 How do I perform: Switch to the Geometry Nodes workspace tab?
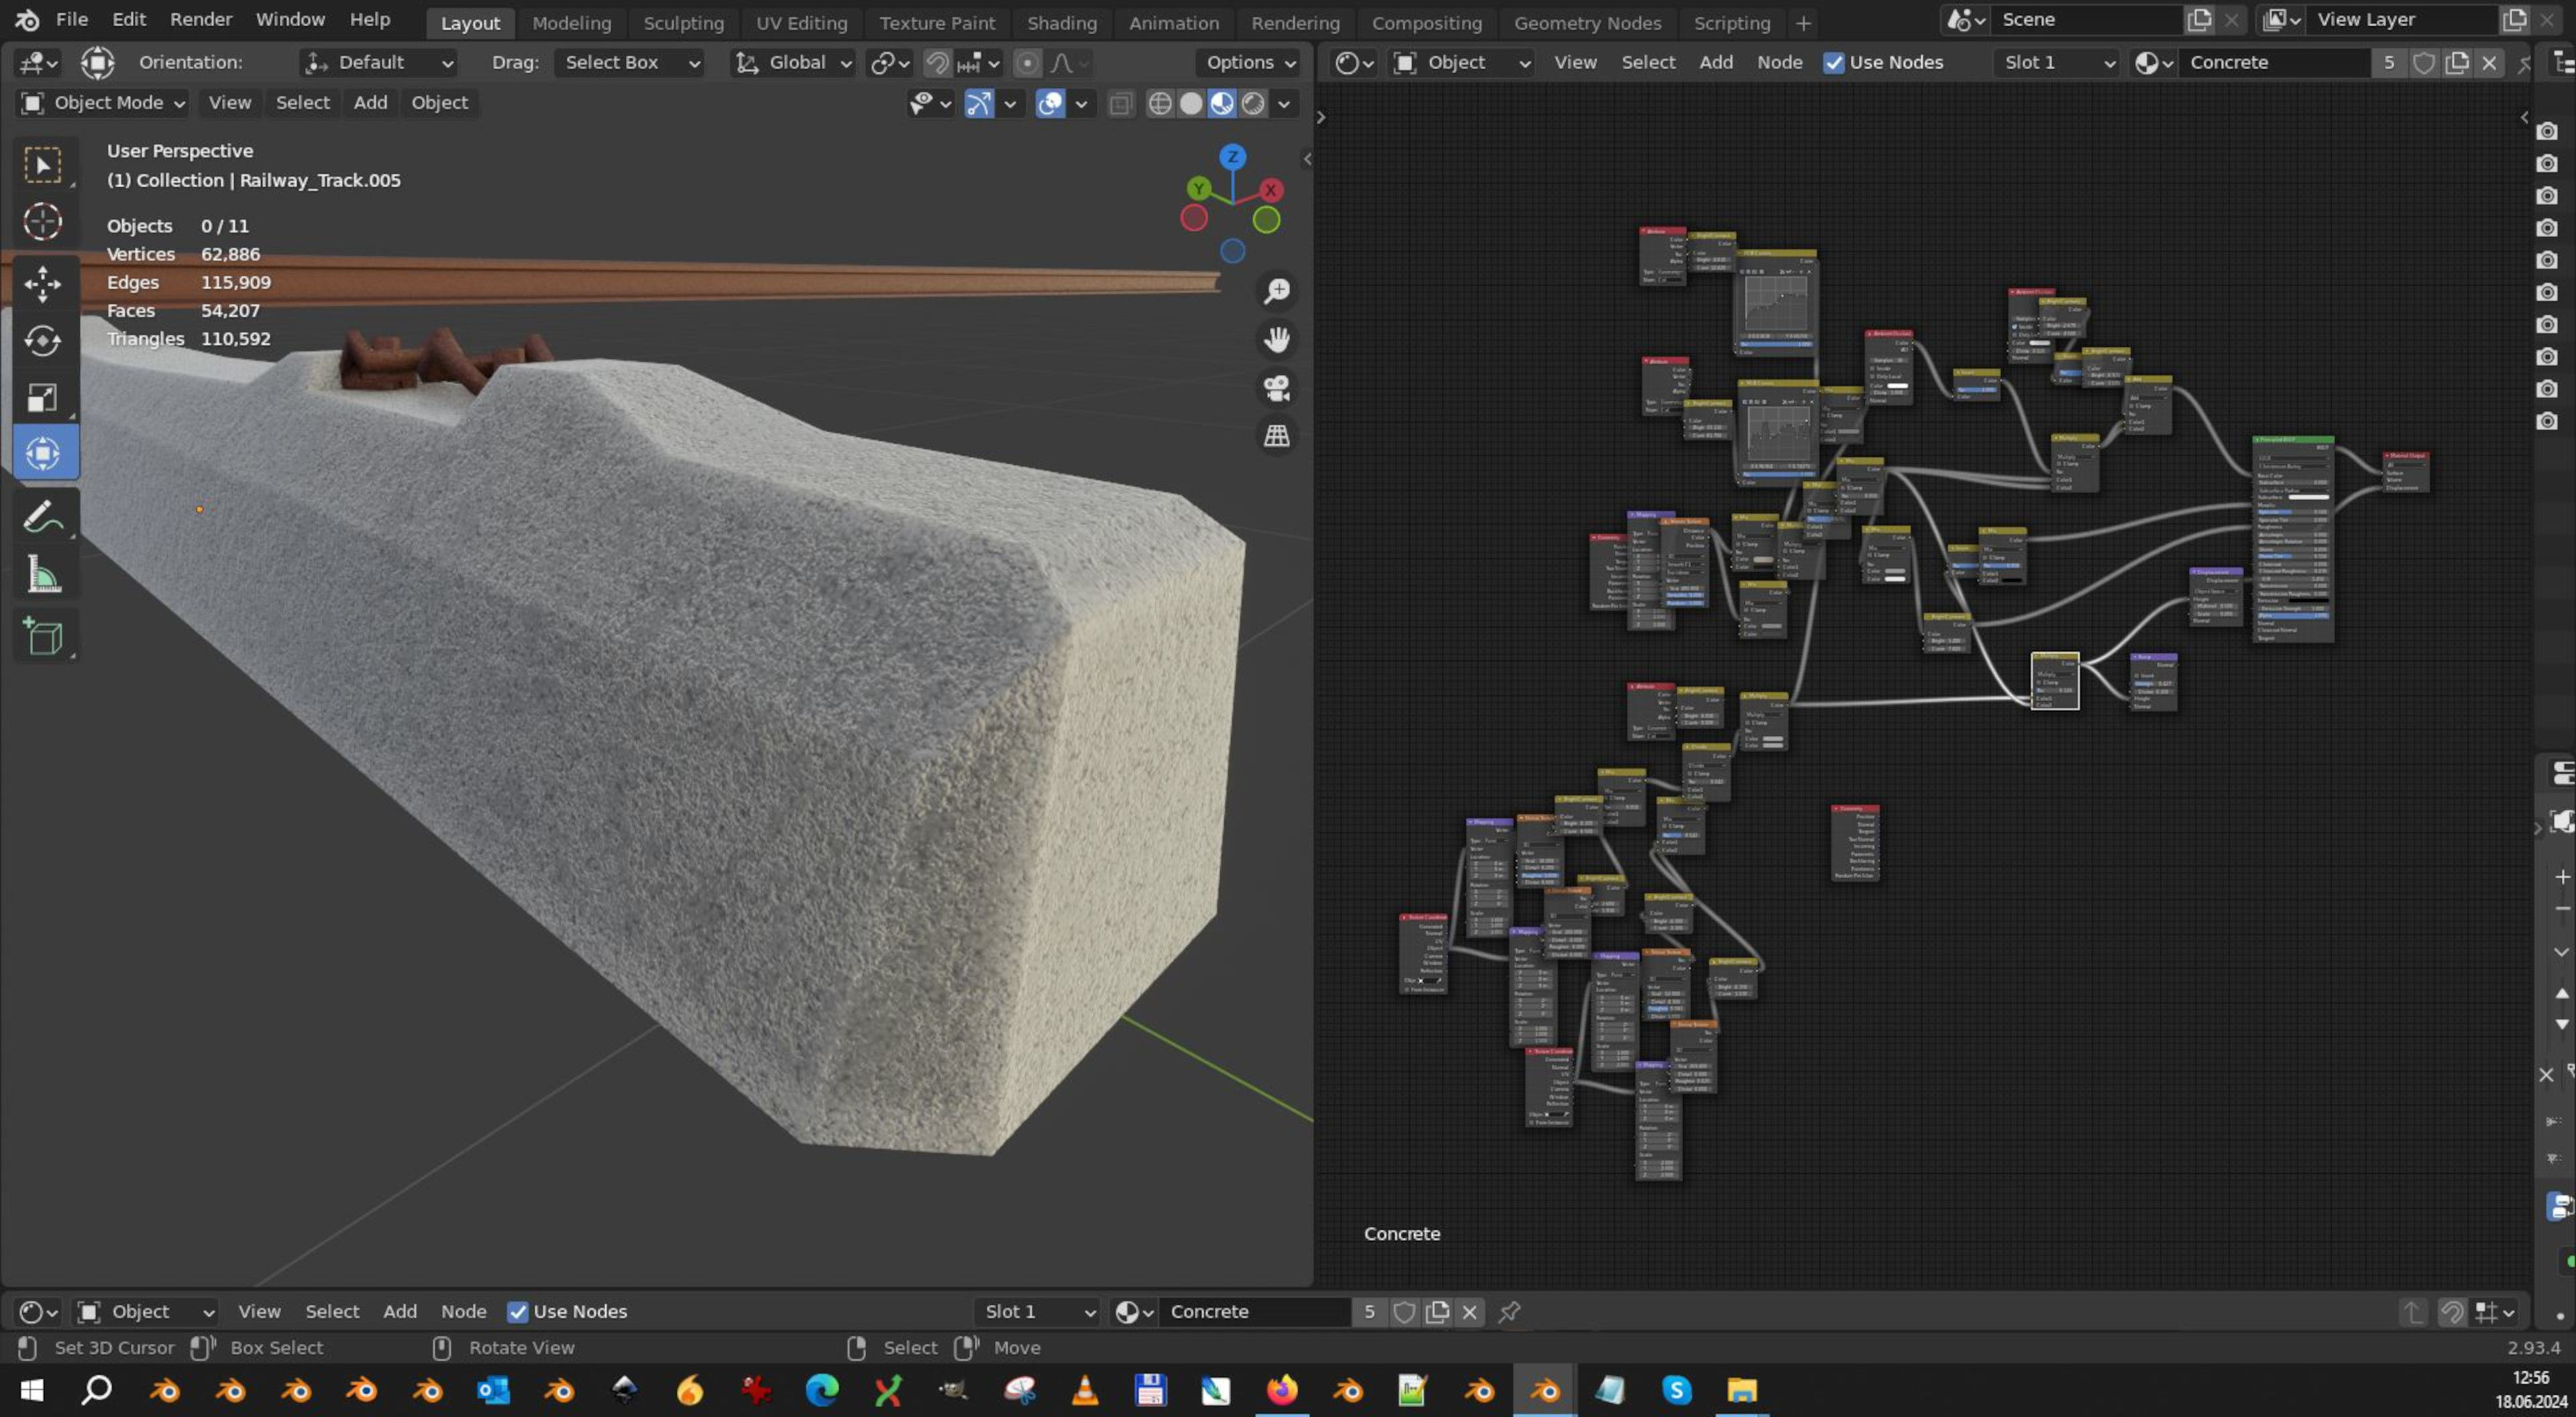coord(1588,23)
